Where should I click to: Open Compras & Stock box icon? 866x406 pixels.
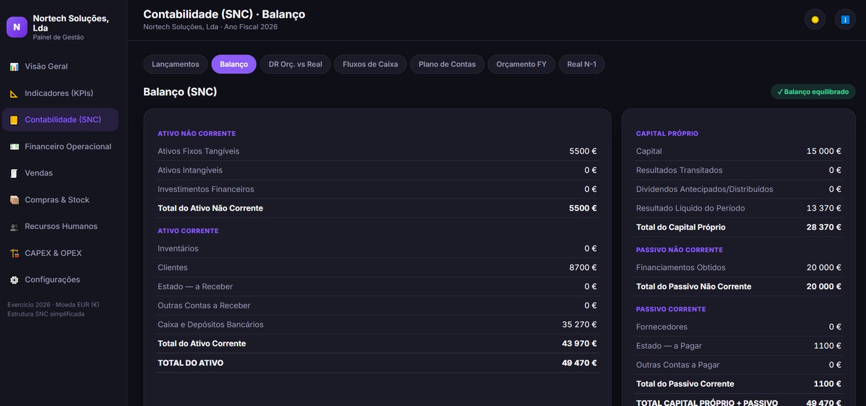14,200
